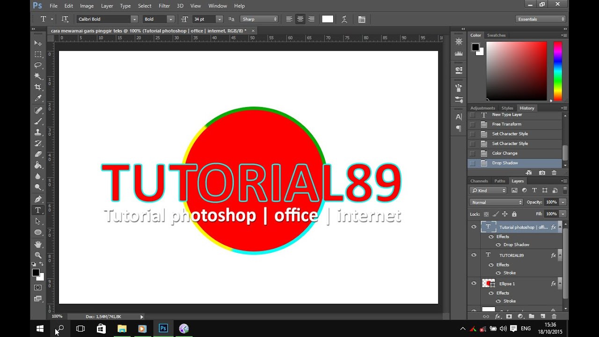Select the Blur tool
The width and height of the screenshot is (599, 337).
(x=38, y=176)
